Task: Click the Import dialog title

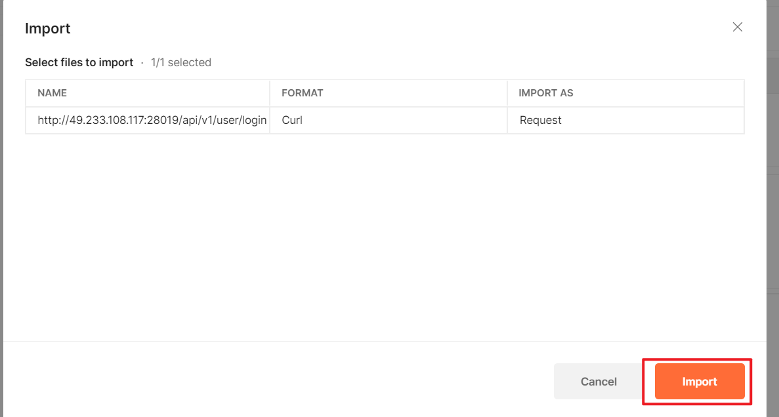Action: 47,29
